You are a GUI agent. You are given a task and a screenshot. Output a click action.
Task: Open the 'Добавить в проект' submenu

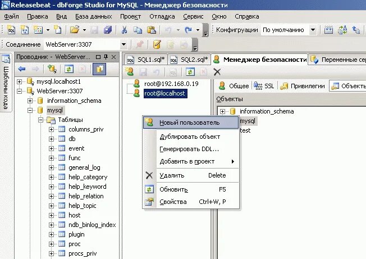coord(191,161)
